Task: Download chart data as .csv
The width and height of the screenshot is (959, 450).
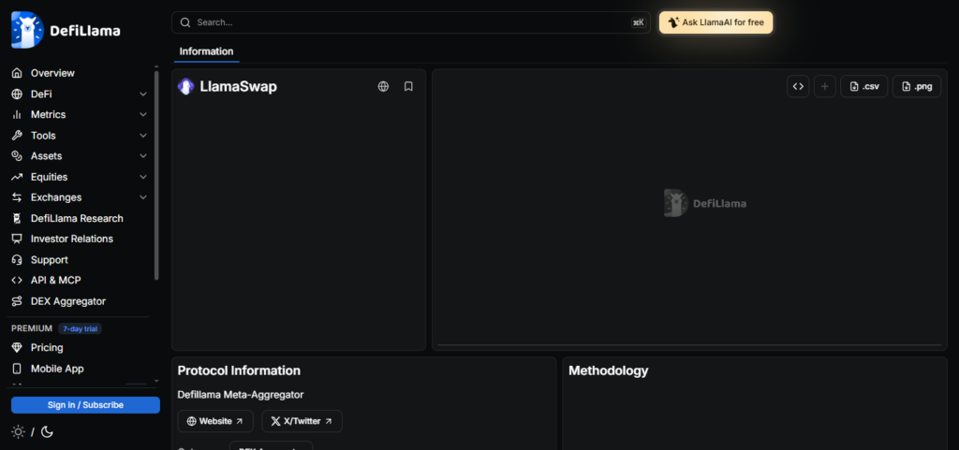Action: click(864, 86)
